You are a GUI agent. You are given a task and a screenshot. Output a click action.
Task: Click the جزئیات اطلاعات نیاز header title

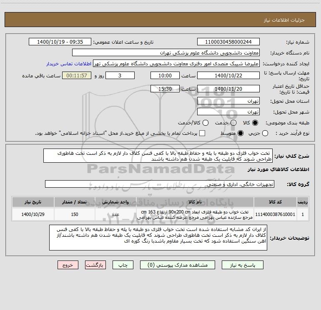tap(284, 20)
